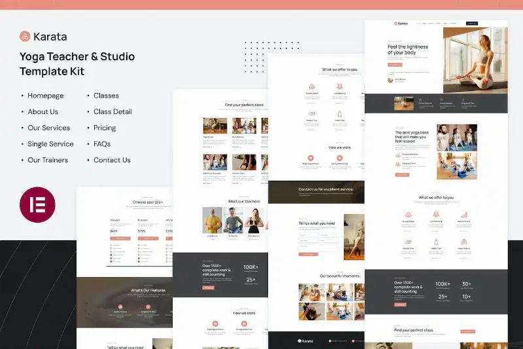Click the "Our Trainers" list item
This screenshot has height=349, width=523.
tap(48, 160)
